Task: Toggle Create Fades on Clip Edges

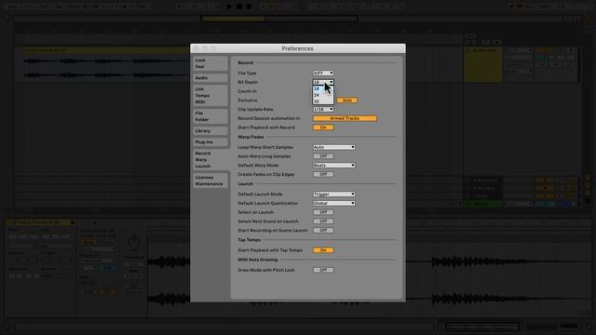Action: pyautogui.click(x=323, y=174)
